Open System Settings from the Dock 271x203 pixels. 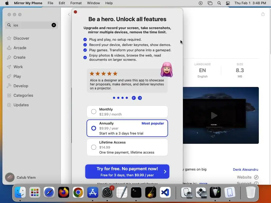click(x=107, y=192)
